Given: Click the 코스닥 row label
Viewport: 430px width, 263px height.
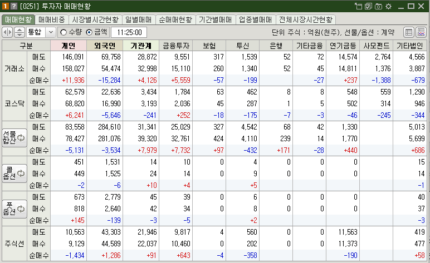Looking at the screenshot, I should pyautogui.click(x=14, y=103).
